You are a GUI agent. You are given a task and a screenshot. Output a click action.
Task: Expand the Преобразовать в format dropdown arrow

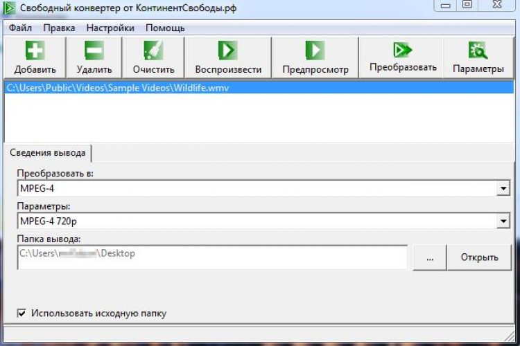503,188
